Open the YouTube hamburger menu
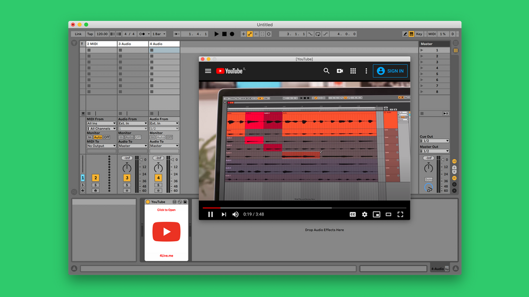The image size is (529, 297). pos(208,71)
